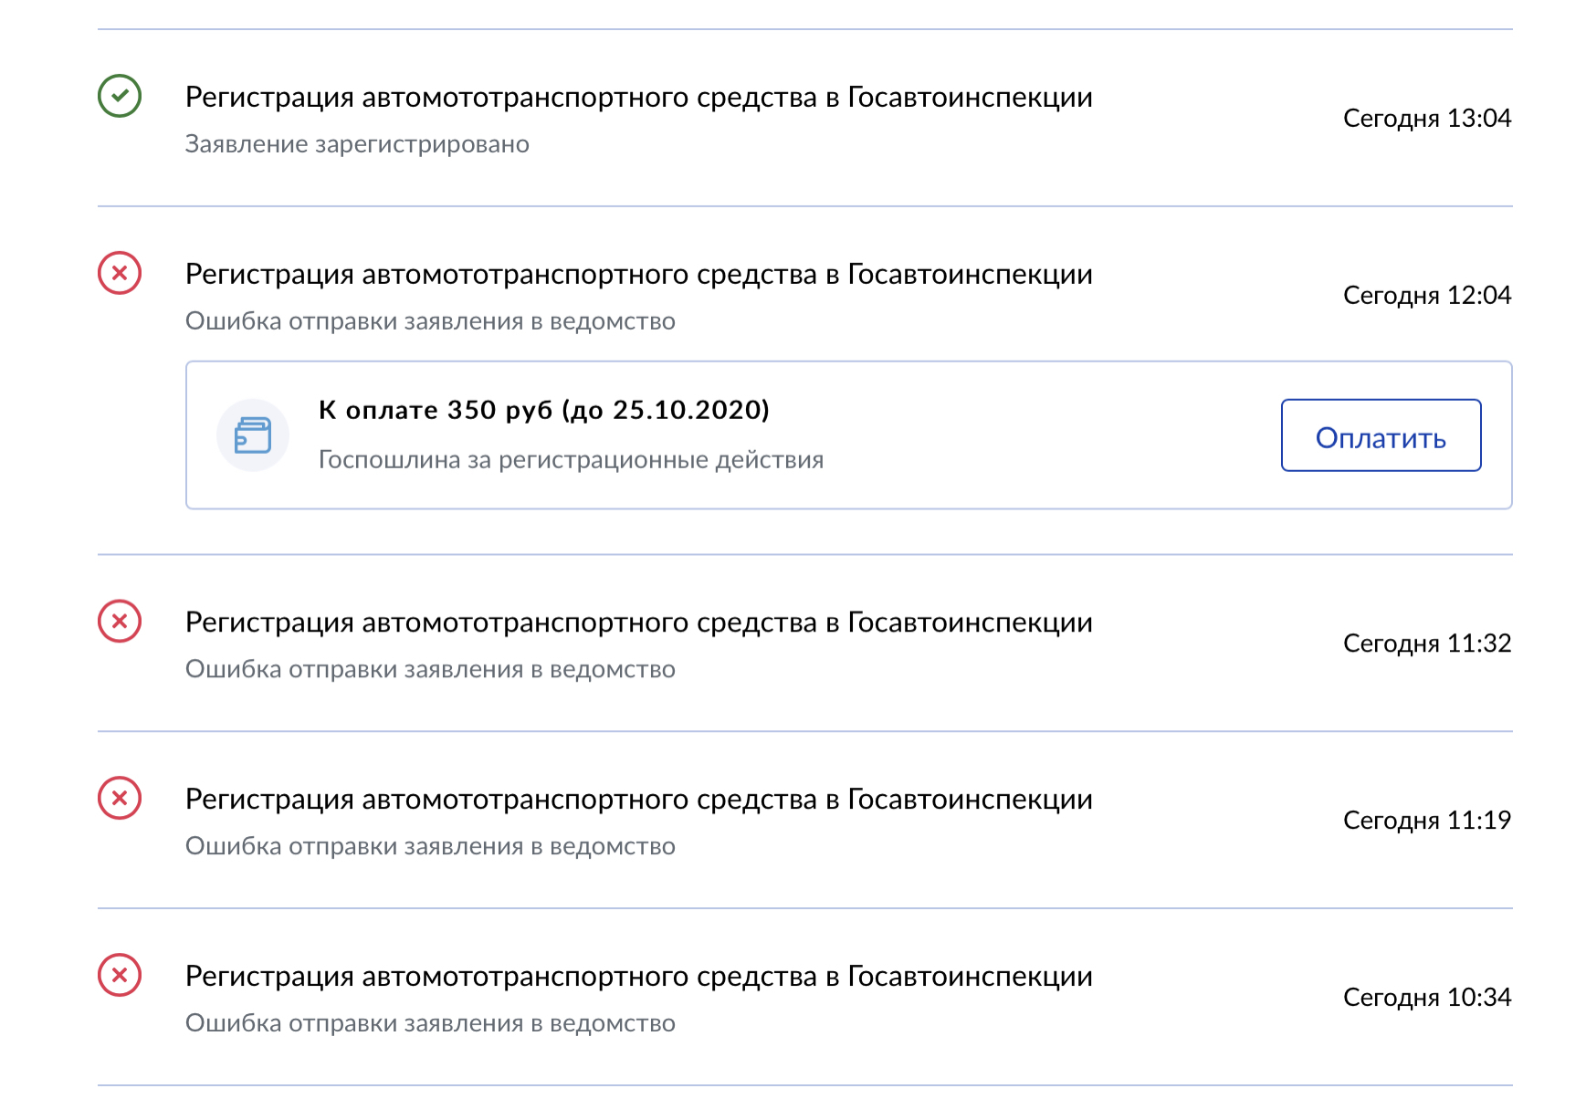1586x1099 pixels.
Task: Click red error icon for 10:34 application
Action: (x=120, y=975)
